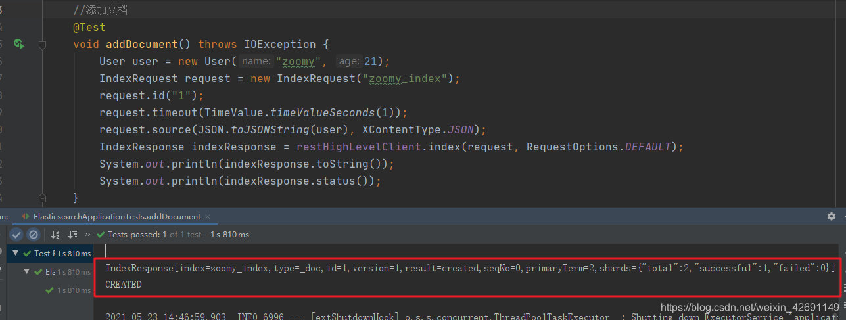Place cursor on addDocument method name
The height and width of the screenshot is (320, 846).
142,45
